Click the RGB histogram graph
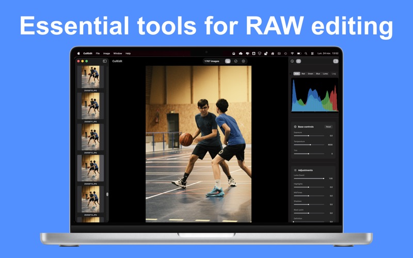 pos(314,95)
